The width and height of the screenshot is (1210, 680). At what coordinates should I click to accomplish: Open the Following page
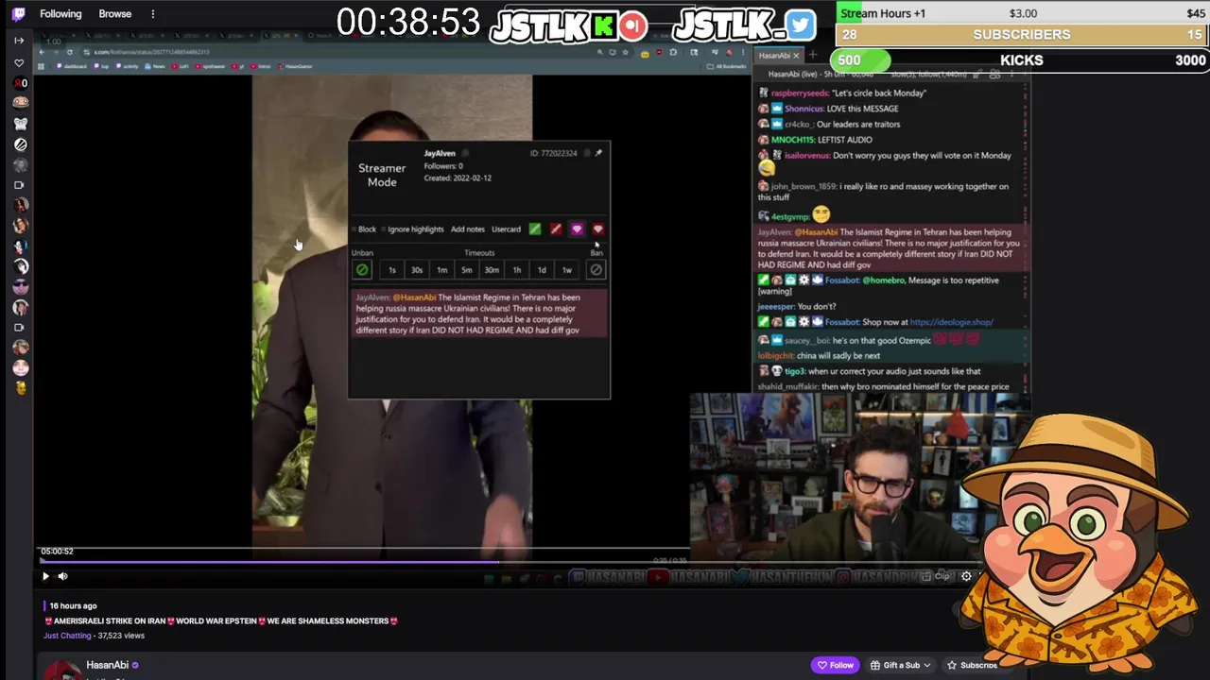pos(60,14)
